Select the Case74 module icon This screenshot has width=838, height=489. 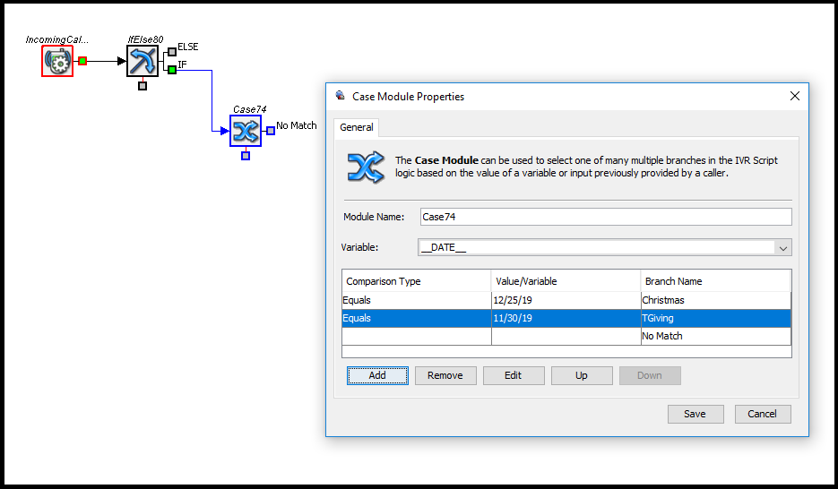[x=246, y=131]
